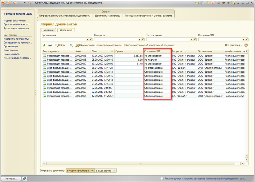The width and height of the screenshot is (255, 182).
Task: Click the history page-with-star icon
Action: pos(202,3)
